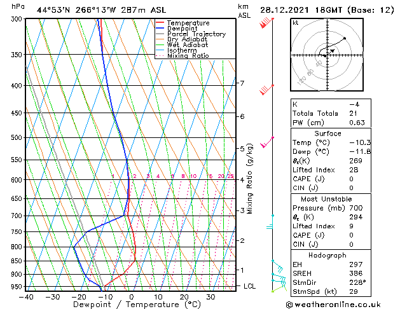Select the Parcel Trajectory legend entry
Screen dimensions: 400x309
(196, 34)
